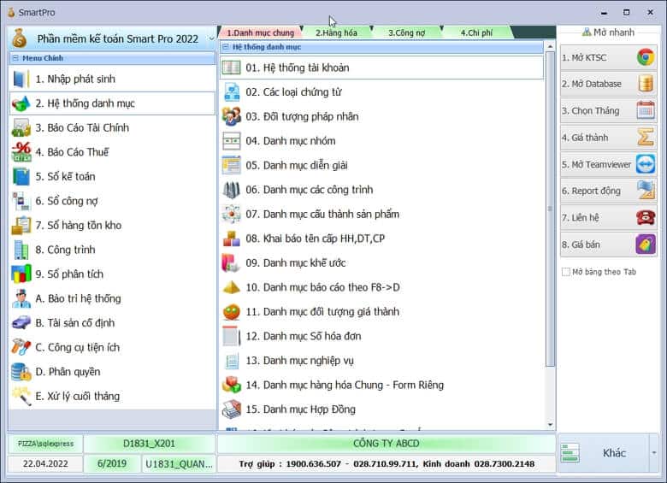Image resolution: width=667 pixels, height=483 pixels.
Task: Launch the Mở Teamviewer icon
Action: point(646,164)
